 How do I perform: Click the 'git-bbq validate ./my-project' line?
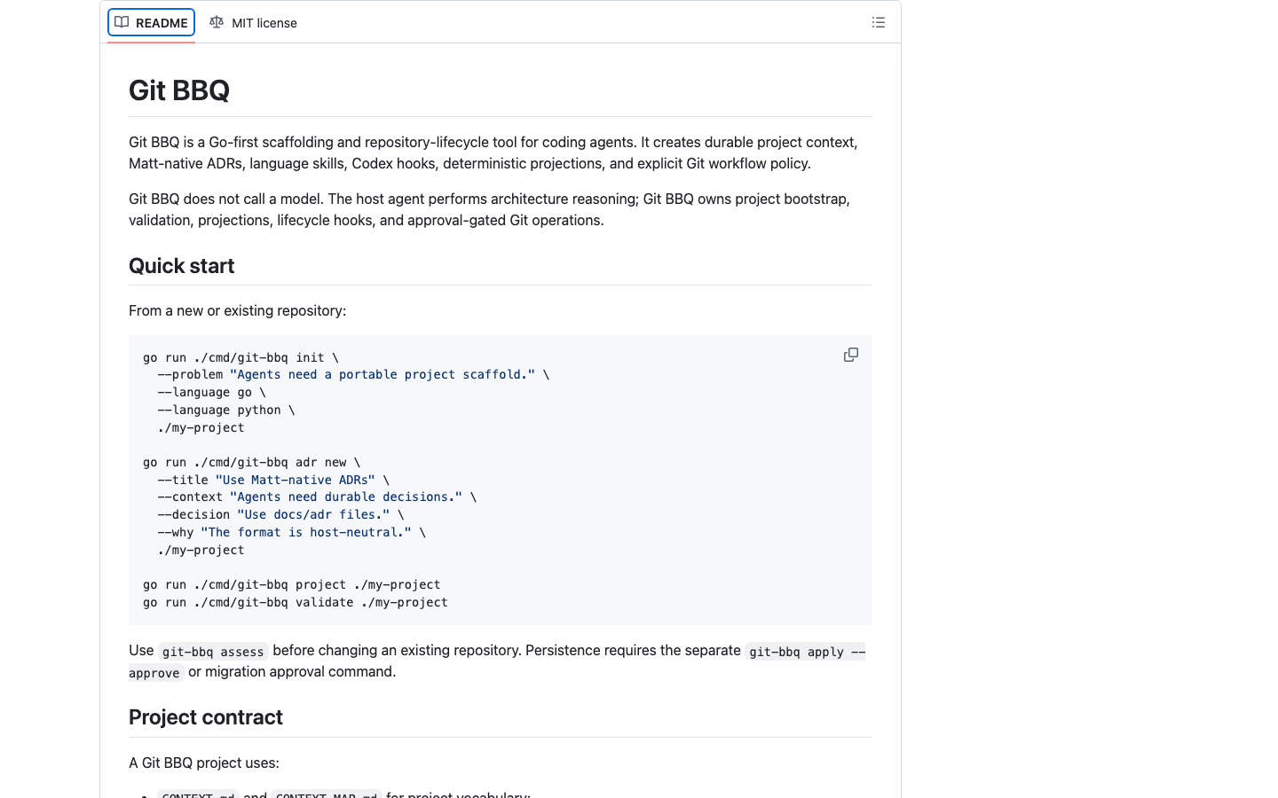[x=296, y=602]
